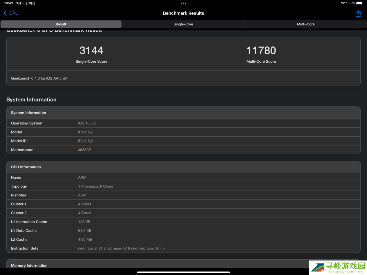Open the three-dot multitasking menu

pos(183,3)
